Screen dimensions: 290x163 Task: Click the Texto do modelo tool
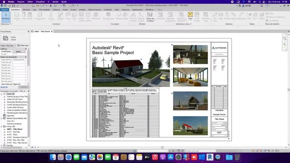[133, 17]
